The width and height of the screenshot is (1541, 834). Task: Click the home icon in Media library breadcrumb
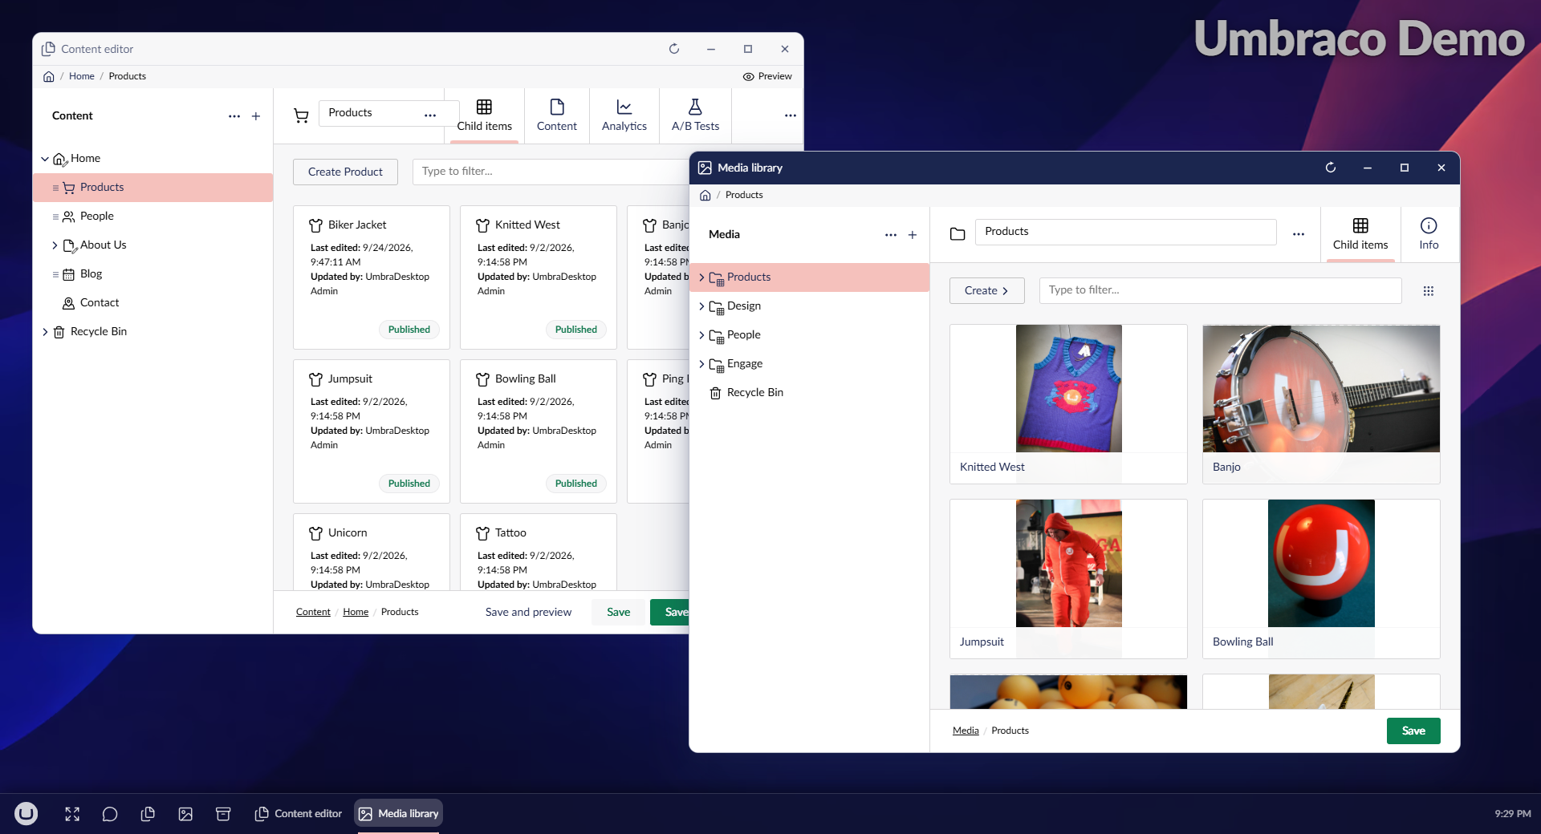coord(705,195)
